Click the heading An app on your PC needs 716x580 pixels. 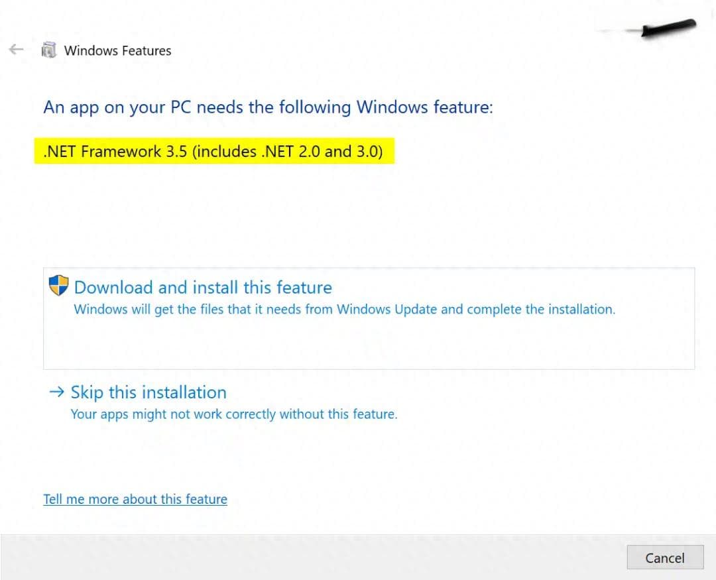(x=268, y=107)
